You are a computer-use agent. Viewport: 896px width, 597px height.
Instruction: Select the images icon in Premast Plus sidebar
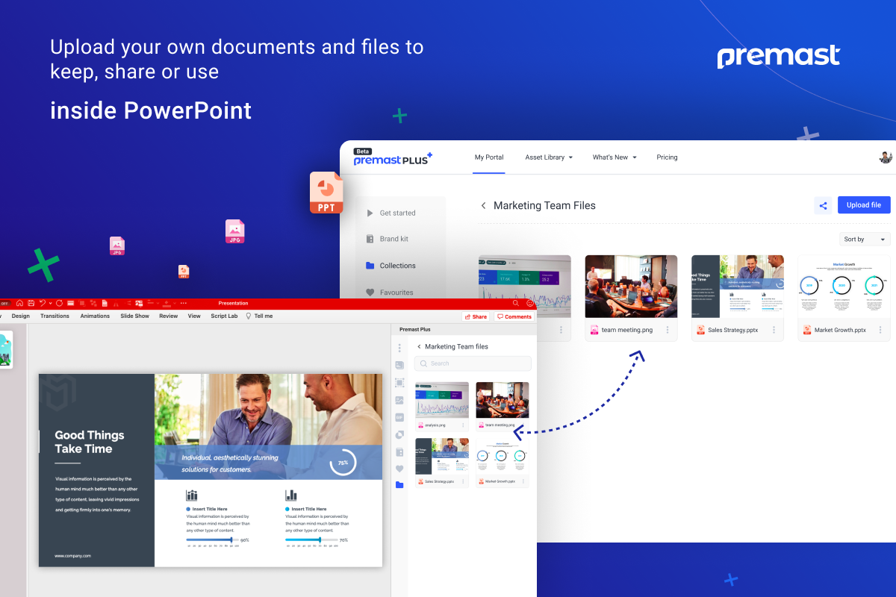[x=399, y=400]
